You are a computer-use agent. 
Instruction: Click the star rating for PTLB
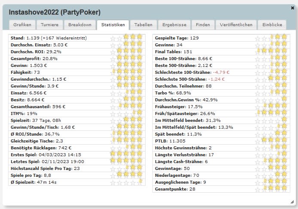coord(271,141)
